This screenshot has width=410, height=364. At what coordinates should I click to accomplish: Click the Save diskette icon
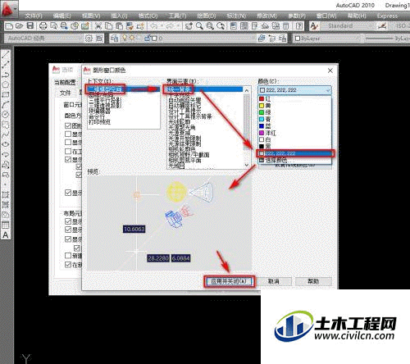[30, 26]
